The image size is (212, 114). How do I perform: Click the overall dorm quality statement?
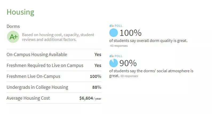pyautogui.click(x=149, y=41)
